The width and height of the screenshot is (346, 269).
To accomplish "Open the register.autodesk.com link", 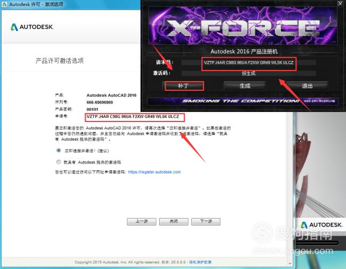I will (154, 172).
